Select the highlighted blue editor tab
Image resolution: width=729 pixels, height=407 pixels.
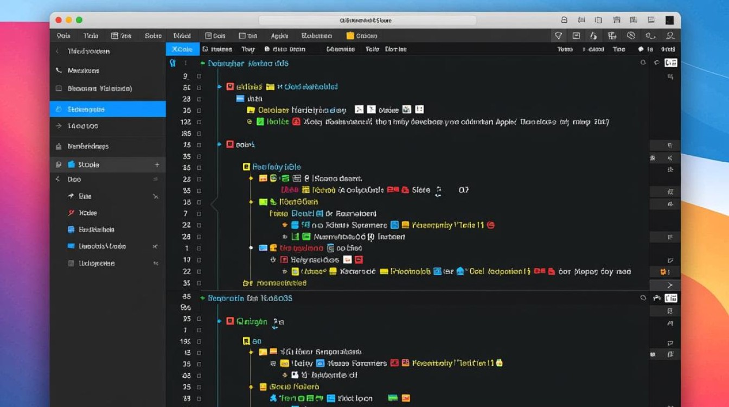pos(182,49)
